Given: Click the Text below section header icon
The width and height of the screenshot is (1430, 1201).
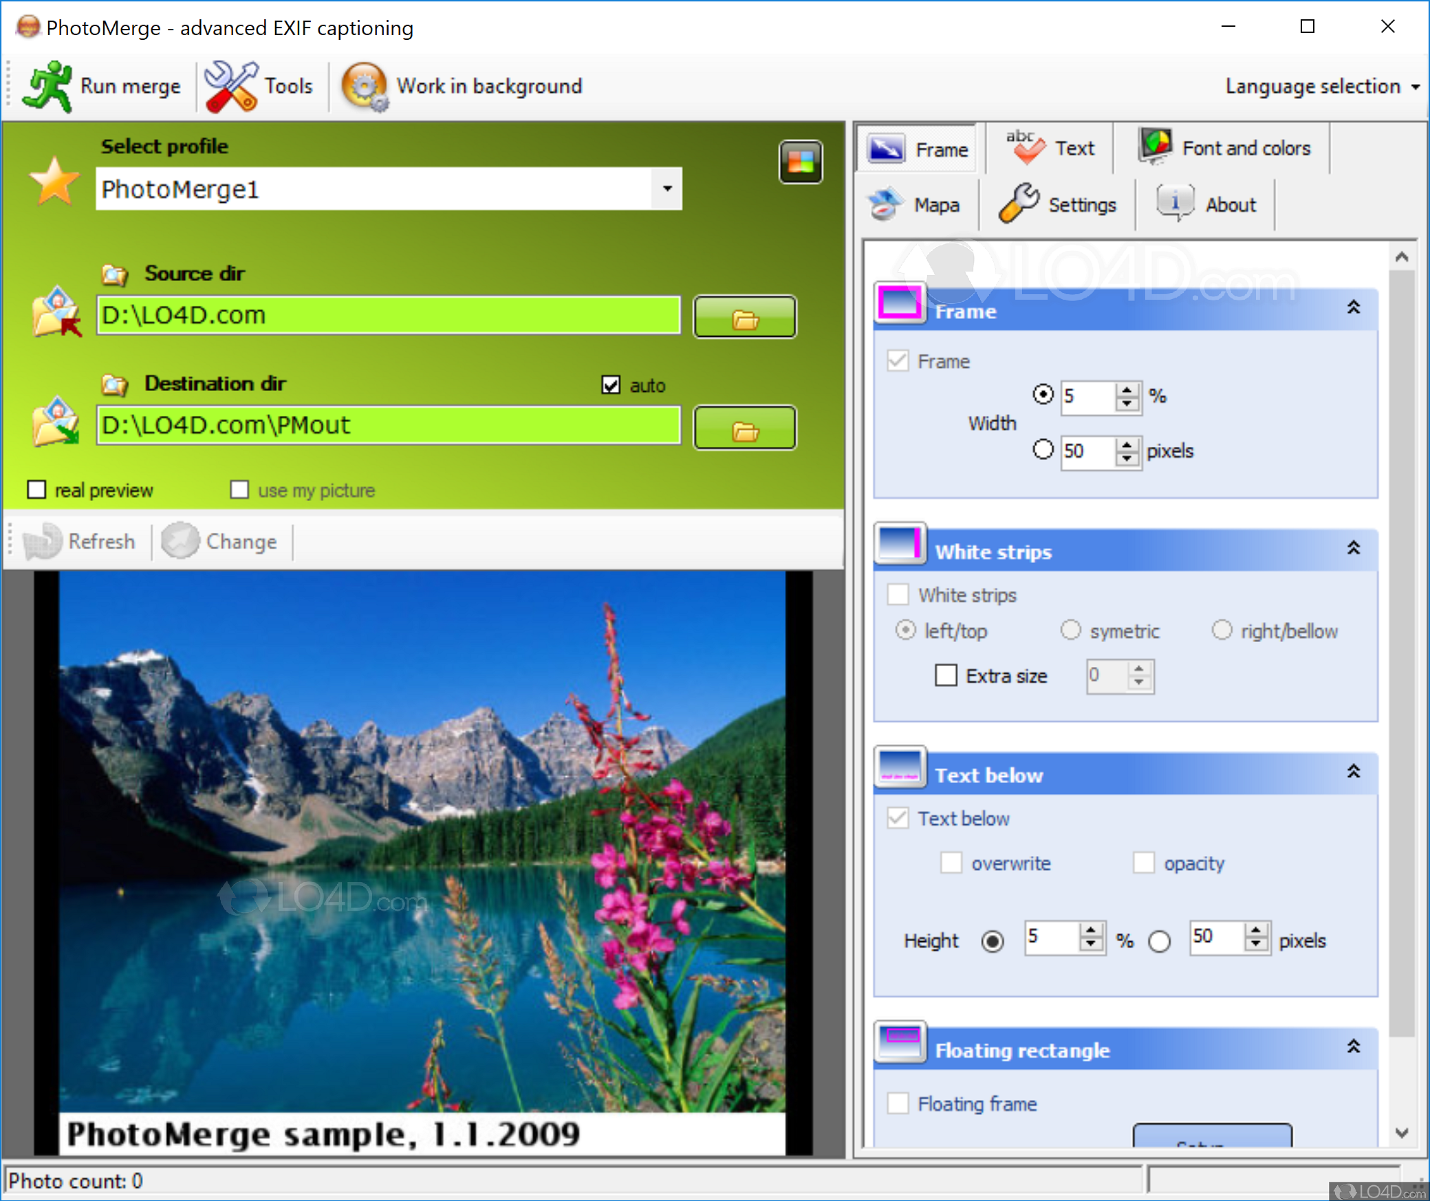Looking at the screenshot, I should pos(900,767).
